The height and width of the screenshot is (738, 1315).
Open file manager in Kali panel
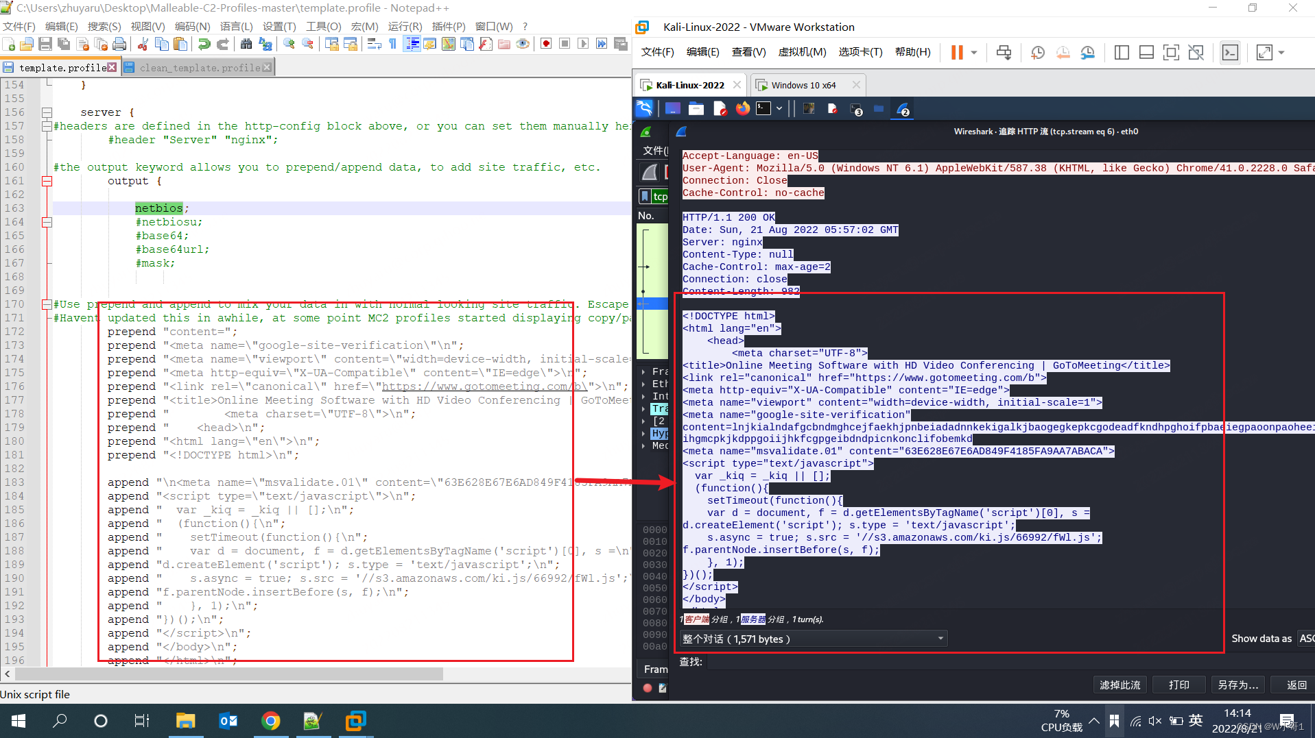696,108
